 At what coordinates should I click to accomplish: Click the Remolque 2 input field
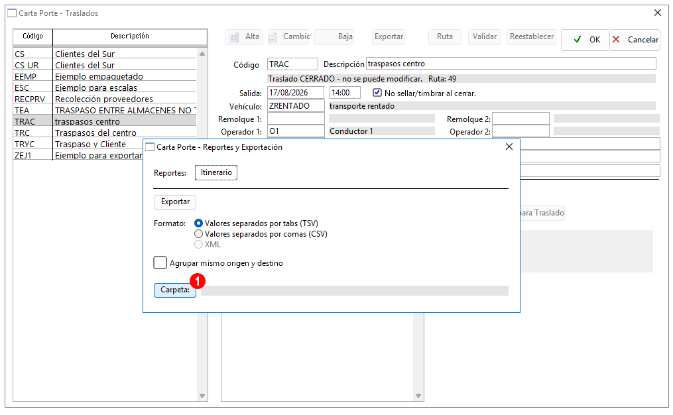[x=520, y=119]
